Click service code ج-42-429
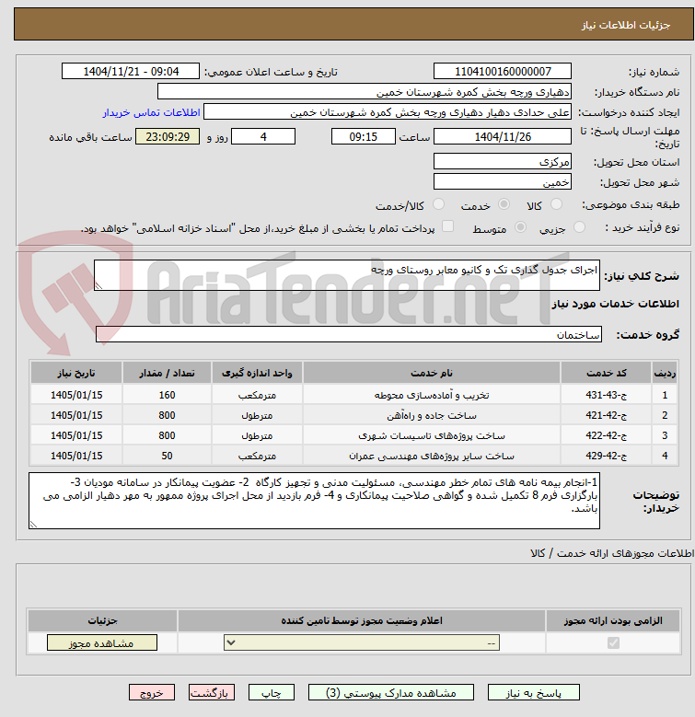 (x=607, y=456)
